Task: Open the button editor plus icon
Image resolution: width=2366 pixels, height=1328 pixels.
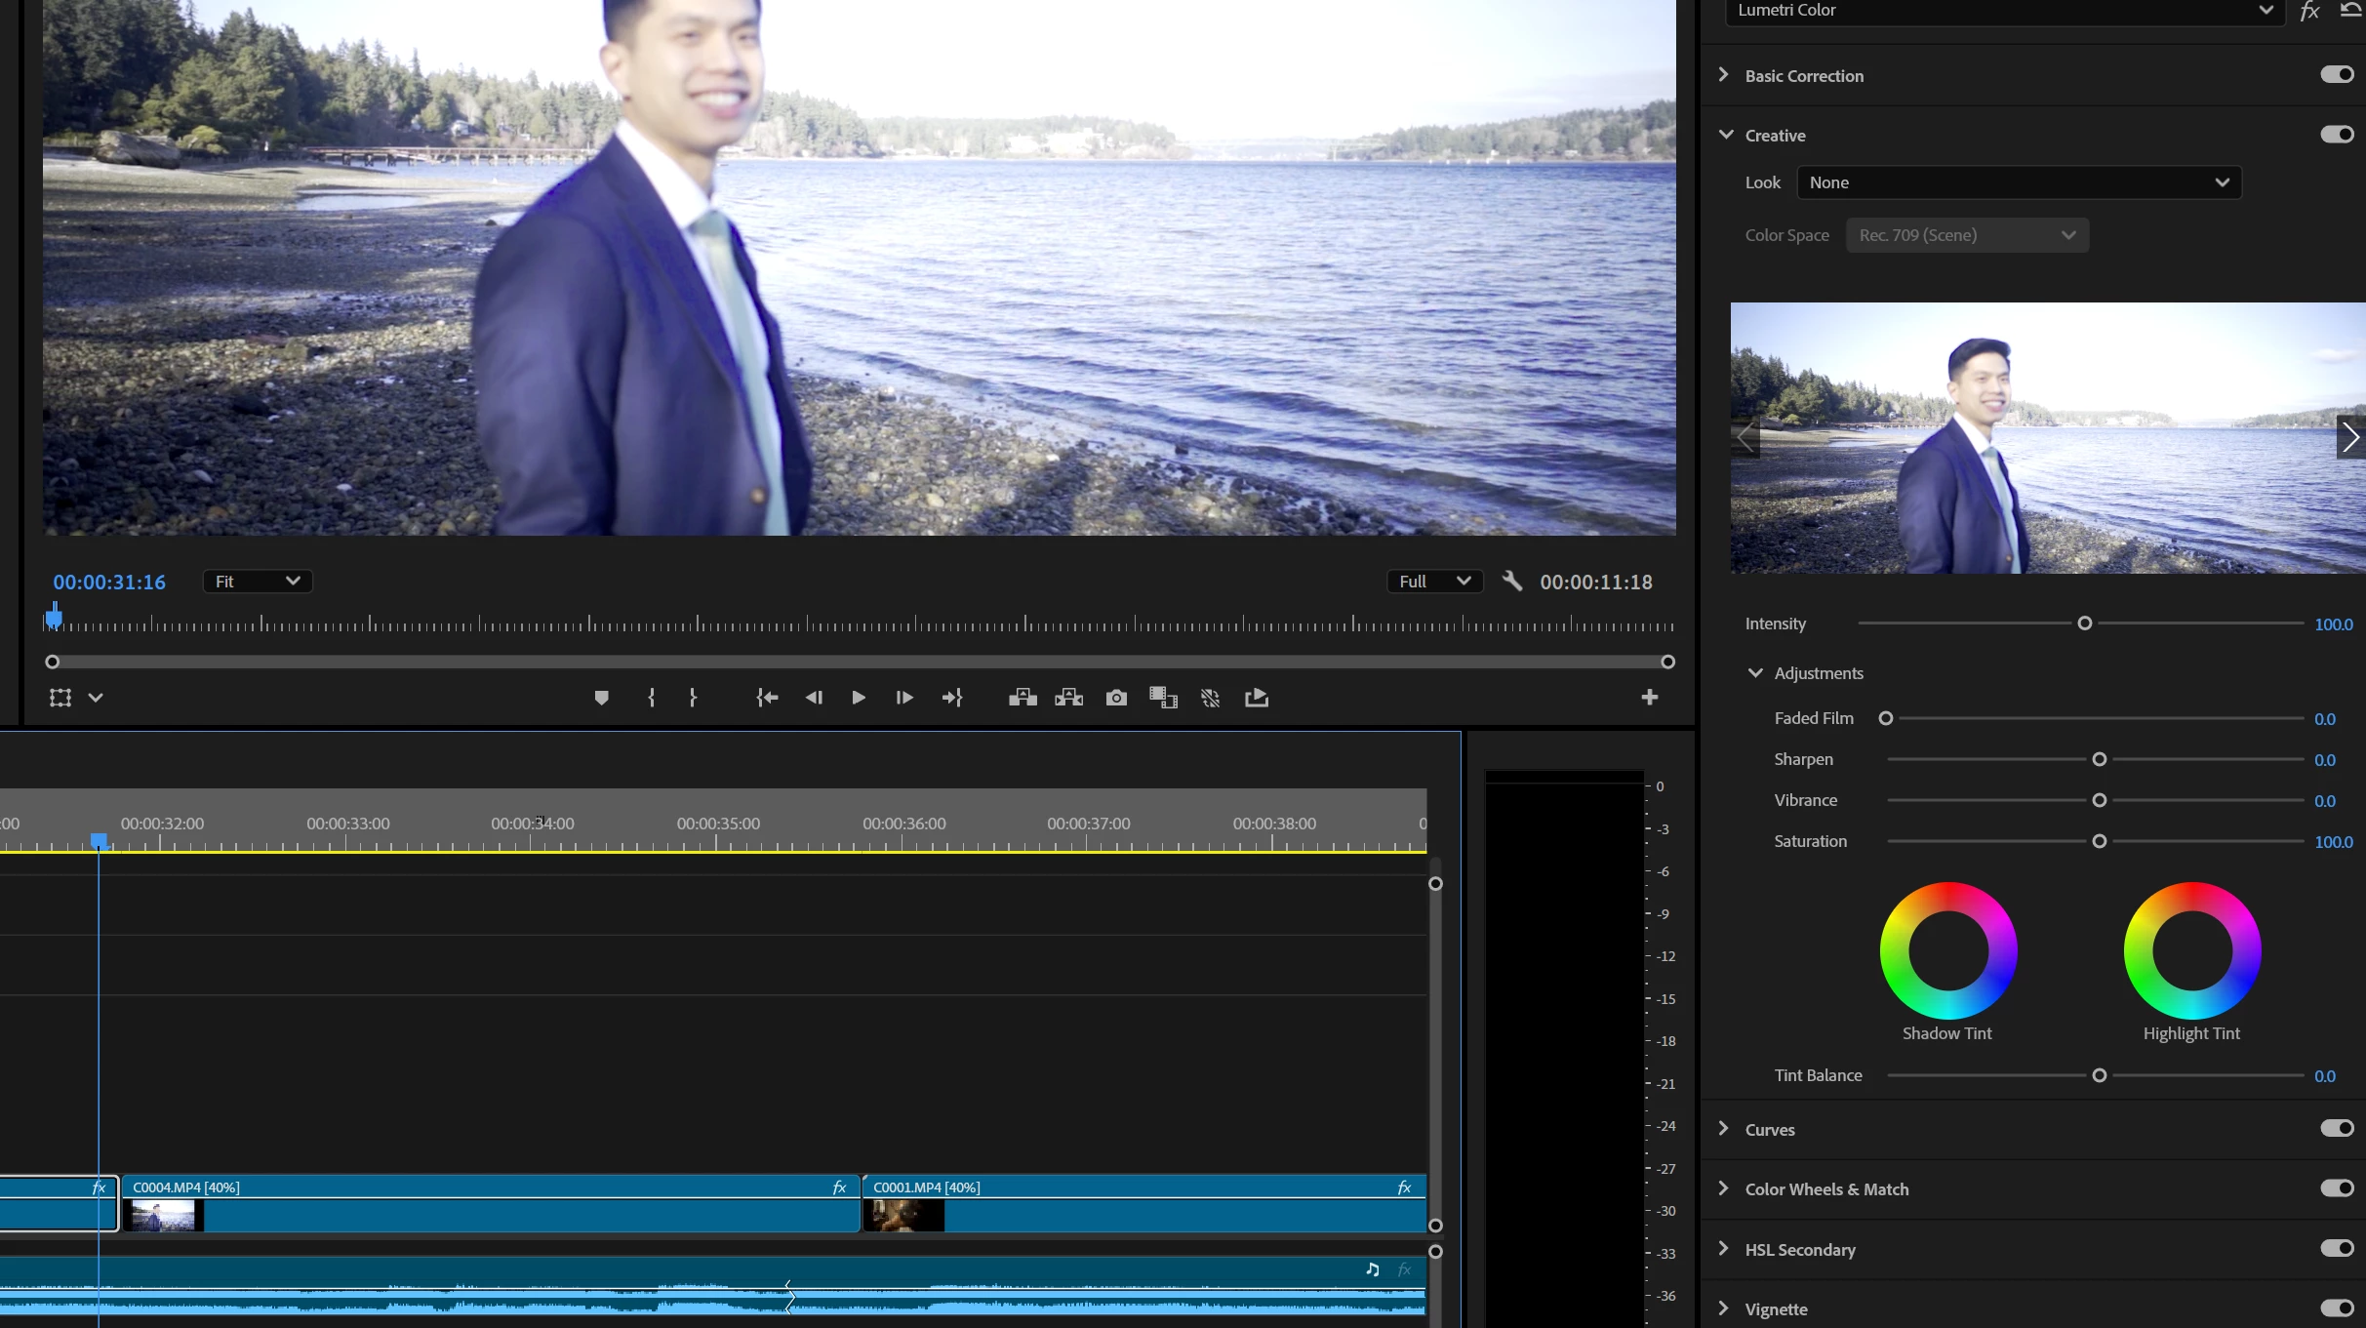Action: point(1649,698)
